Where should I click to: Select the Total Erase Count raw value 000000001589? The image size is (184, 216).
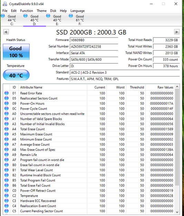(162, 129)
